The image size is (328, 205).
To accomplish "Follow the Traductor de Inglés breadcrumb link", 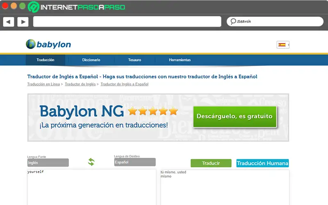I will tap(80, 84).
